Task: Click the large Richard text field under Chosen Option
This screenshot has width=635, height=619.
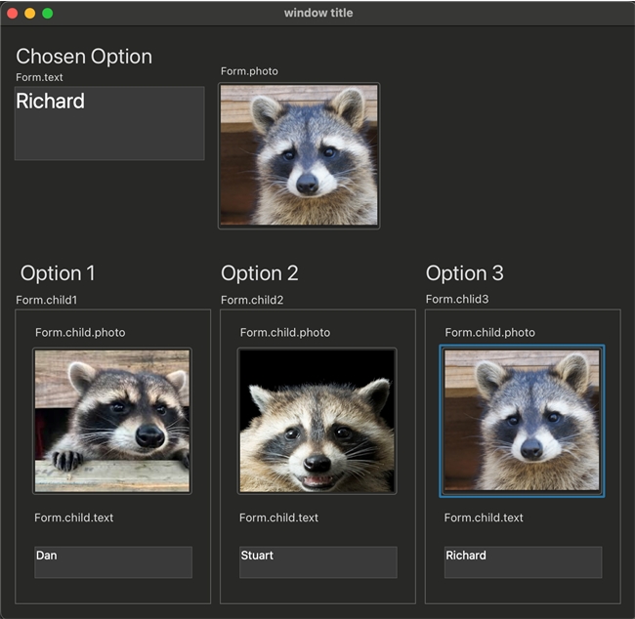Action: 109,123
